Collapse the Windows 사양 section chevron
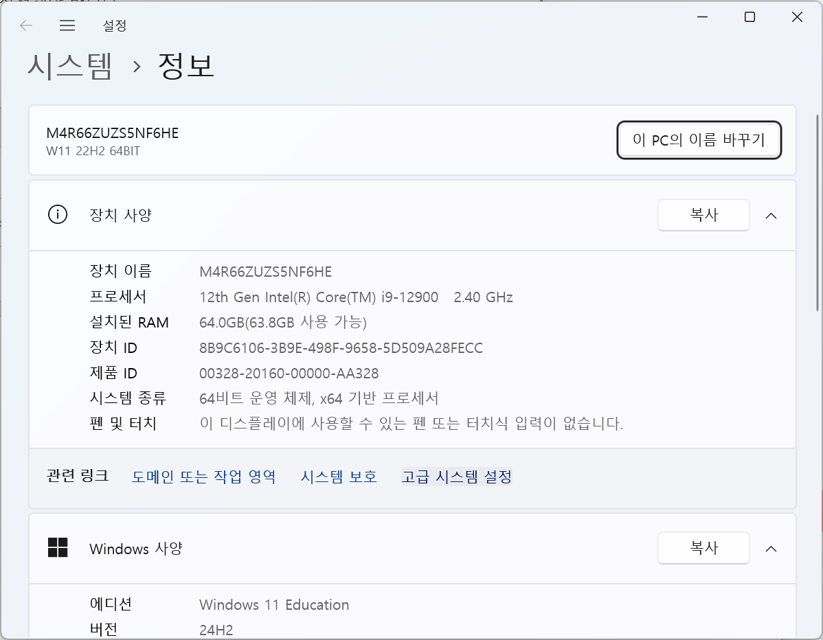The height and width of the screenshot is (640, 823). tap(771, 549)
